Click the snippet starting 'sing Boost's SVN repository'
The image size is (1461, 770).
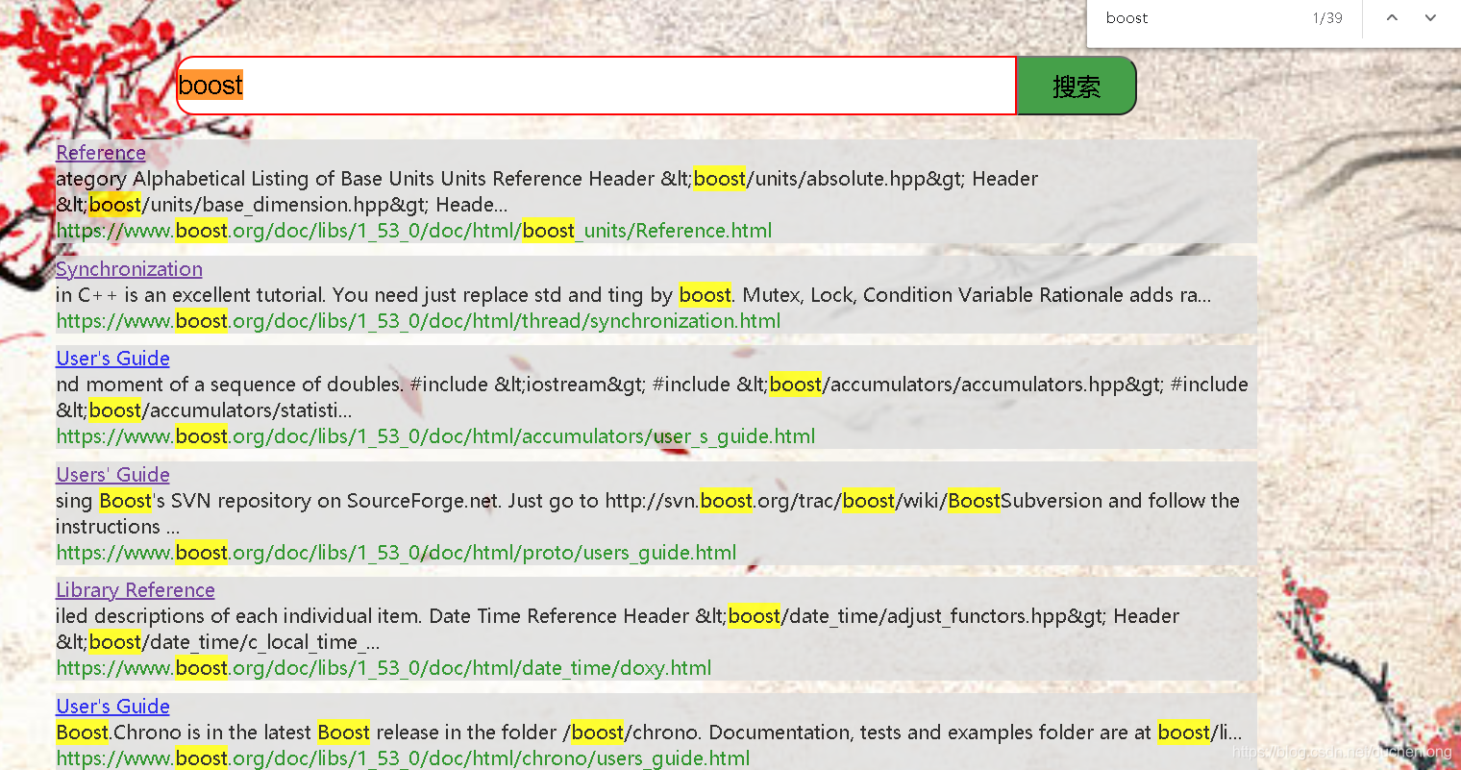(648, 513)
